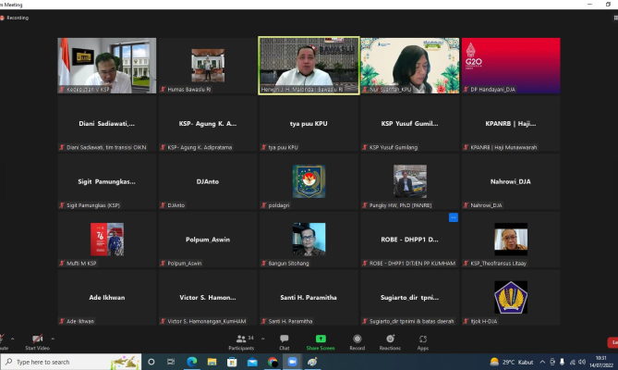Open the Chat panel

(284, 340)
